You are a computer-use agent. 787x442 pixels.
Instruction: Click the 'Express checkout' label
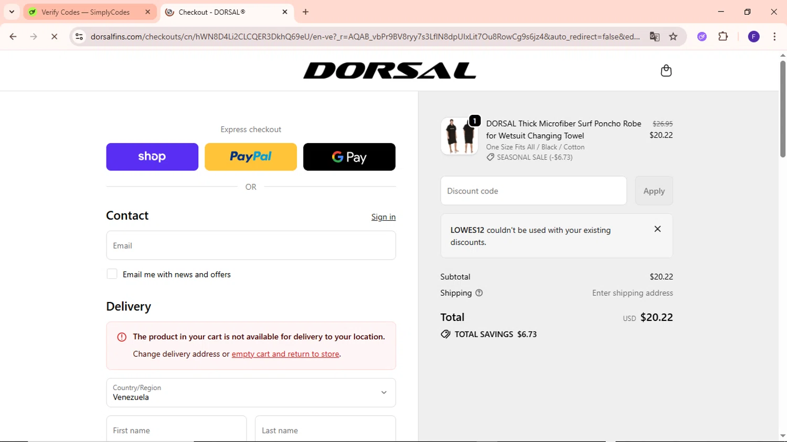coord(251,130)
